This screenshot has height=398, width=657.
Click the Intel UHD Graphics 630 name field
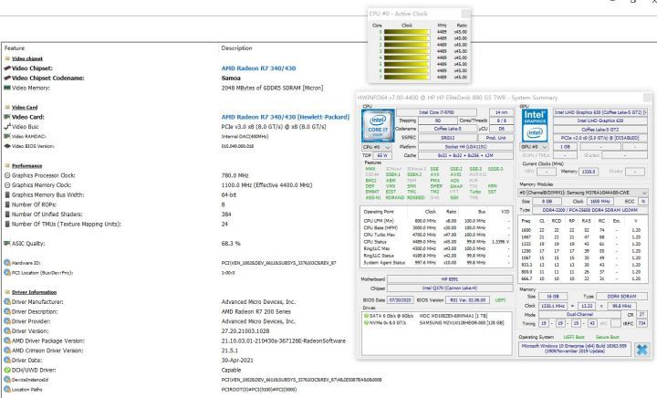click(x=600, y=120)
